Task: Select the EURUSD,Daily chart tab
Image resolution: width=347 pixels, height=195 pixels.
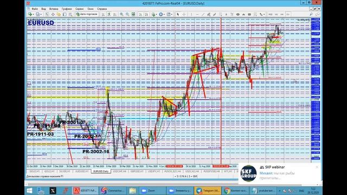Action: [101, 171]
